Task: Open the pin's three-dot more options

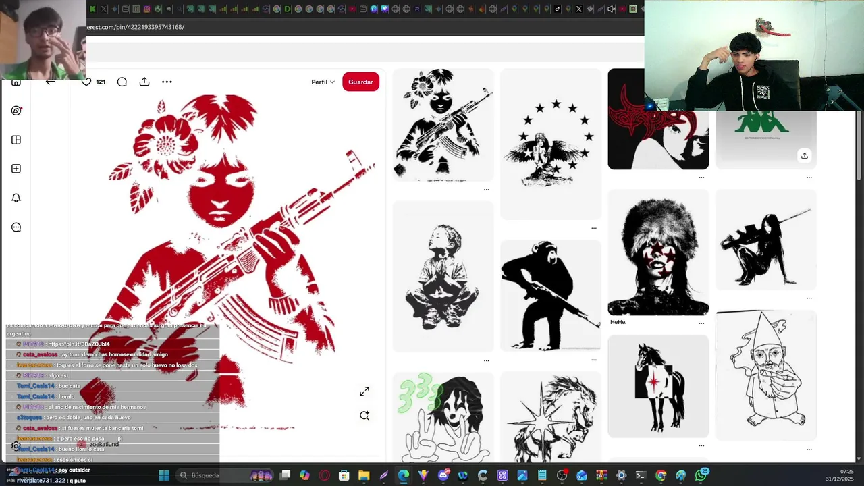Action: tap(167, 82)
